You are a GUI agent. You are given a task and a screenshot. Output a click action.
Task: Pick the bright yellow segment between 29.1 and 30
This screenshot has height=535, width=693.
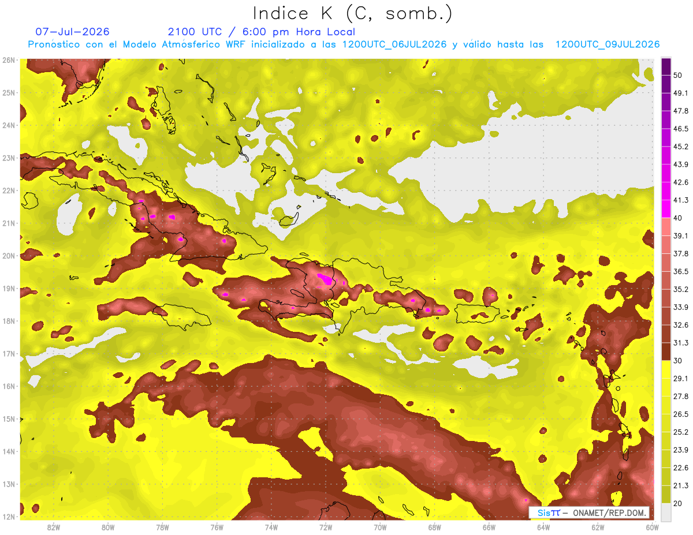pyautogui.click(x=666, y=369)
